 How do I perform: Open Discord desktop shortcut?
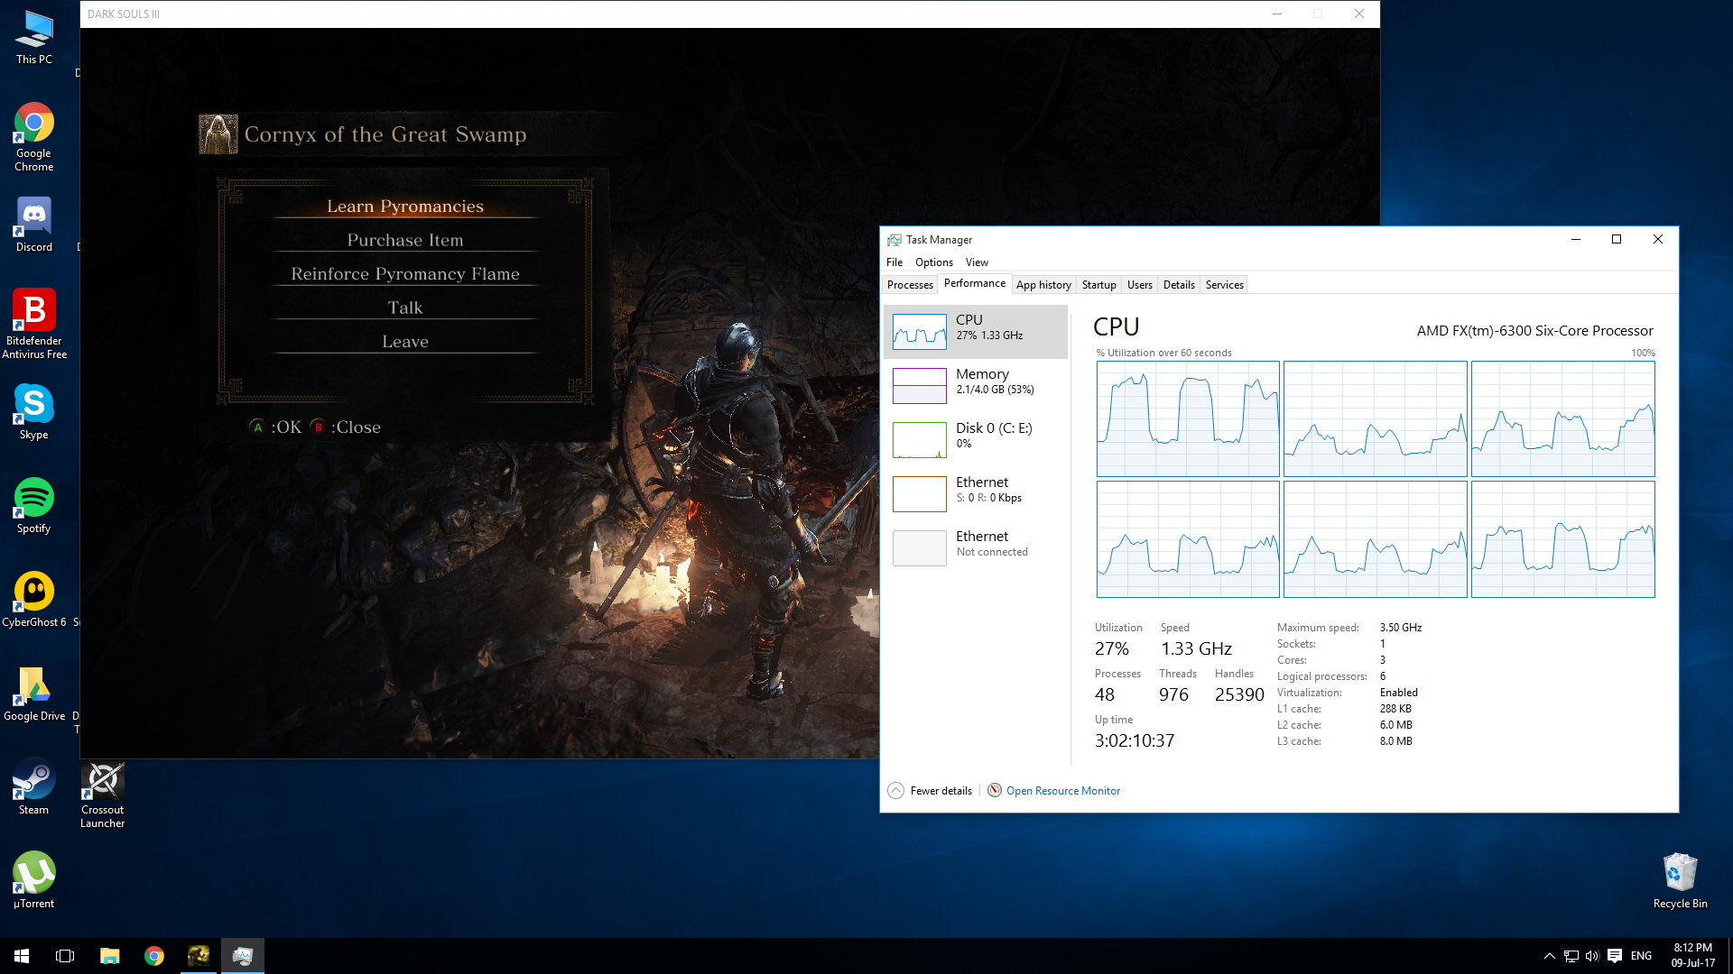34,225
